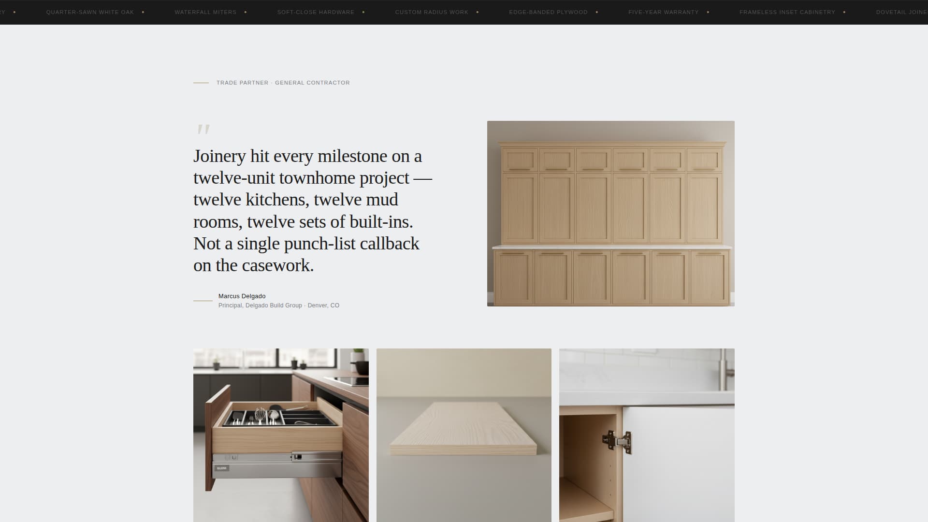This screenshot has width=928, height=522.
Task: Click 'Frameless Inset Cabinetry' in the ticker
Action: tap(787, 12)
